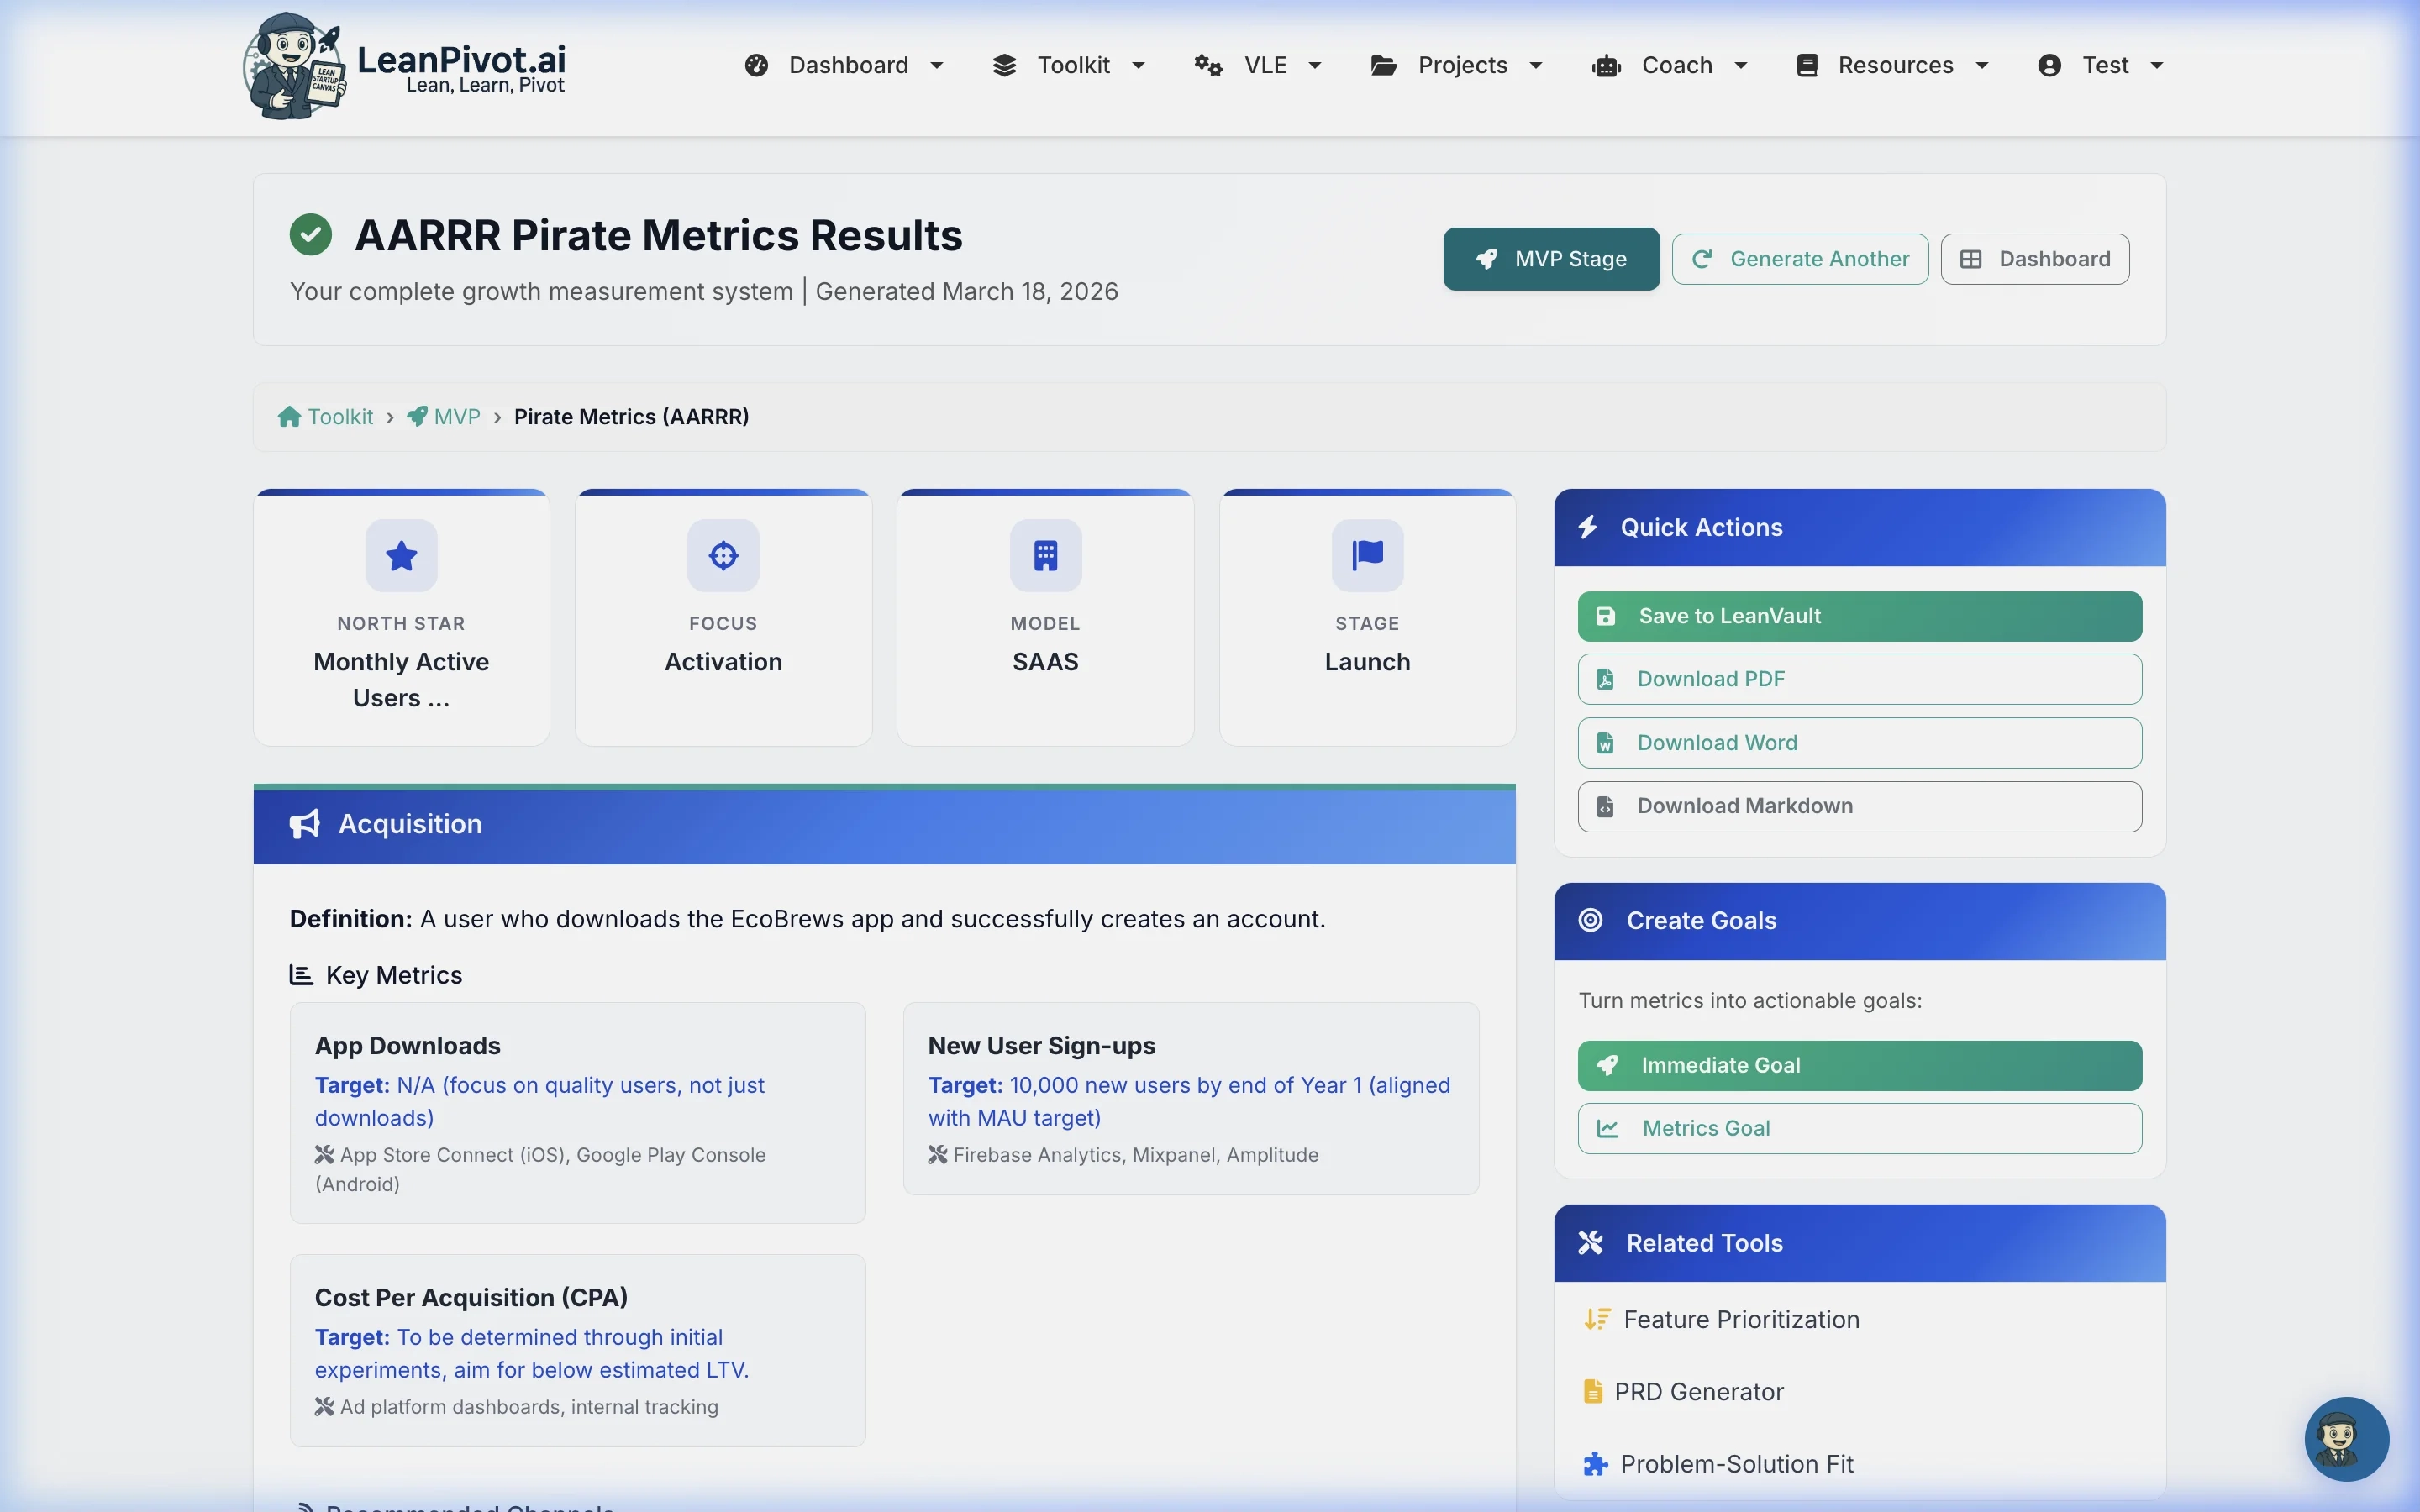Image resolution: width=2420 pixels, height=1512 pixels.
Task: Open the MVP breadcrumb link
Action: [456, 417]
